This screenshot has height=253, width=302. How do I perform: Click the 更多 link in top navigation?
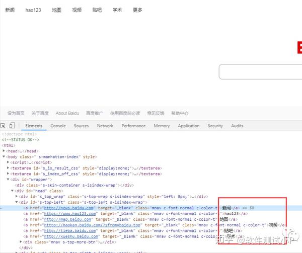137,10
